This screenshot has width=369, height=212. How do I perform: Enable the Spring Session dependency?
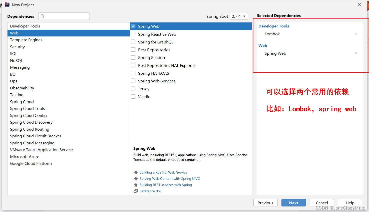coord(133,57)
